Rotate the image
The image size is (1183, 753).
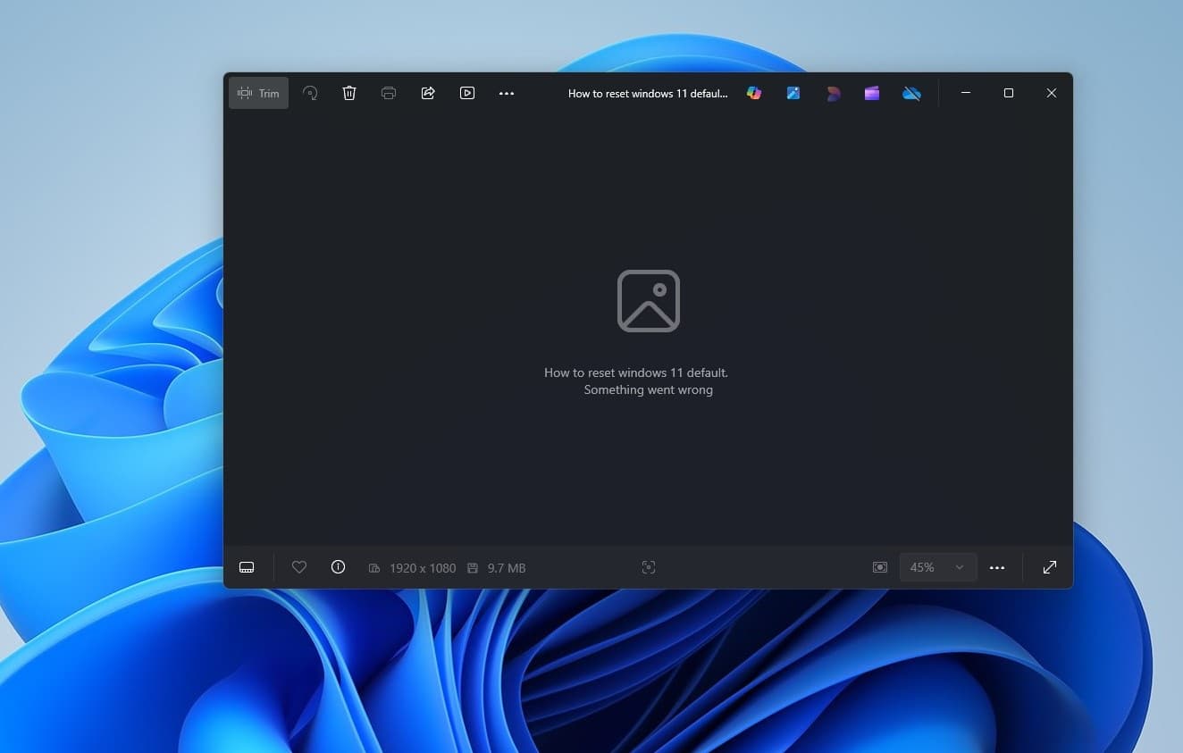(310, 93)
